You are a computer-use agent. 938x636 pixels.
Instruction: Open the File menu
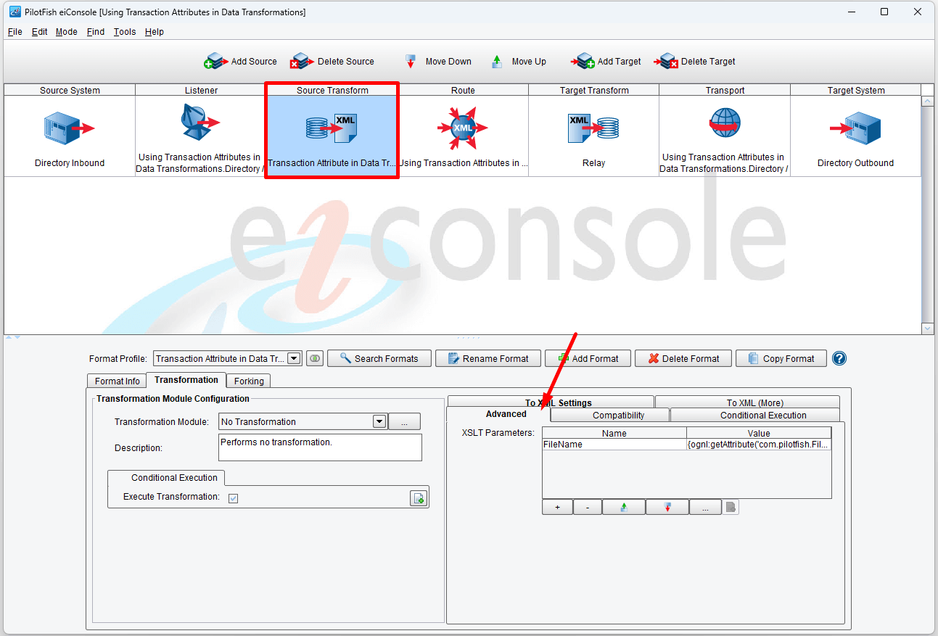point(15,32)
